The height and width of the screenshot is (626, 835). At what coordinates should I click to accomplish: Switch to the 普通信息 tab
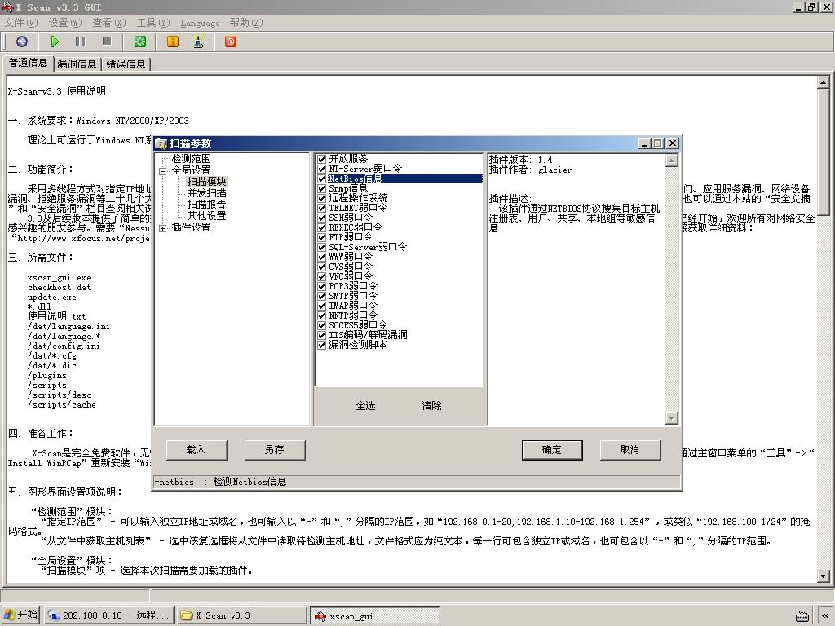pos(29,63)
